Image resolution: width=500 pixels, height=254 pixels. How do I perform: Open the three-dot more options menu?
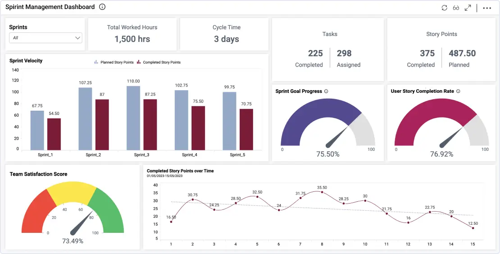(487, 8)
